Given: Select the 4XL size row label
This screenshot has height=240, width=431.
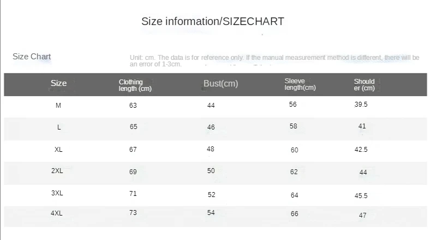Looking at the screenshot, I should pos(57,213).
